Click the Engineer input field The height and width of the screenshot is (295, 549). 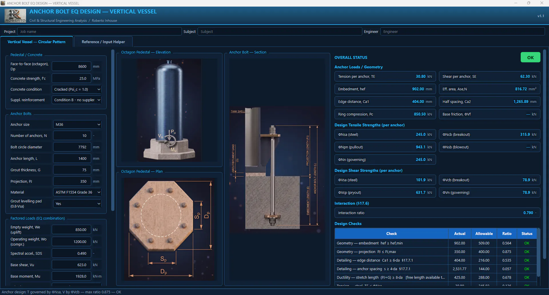pyautogui.click(x=462, y=31)
